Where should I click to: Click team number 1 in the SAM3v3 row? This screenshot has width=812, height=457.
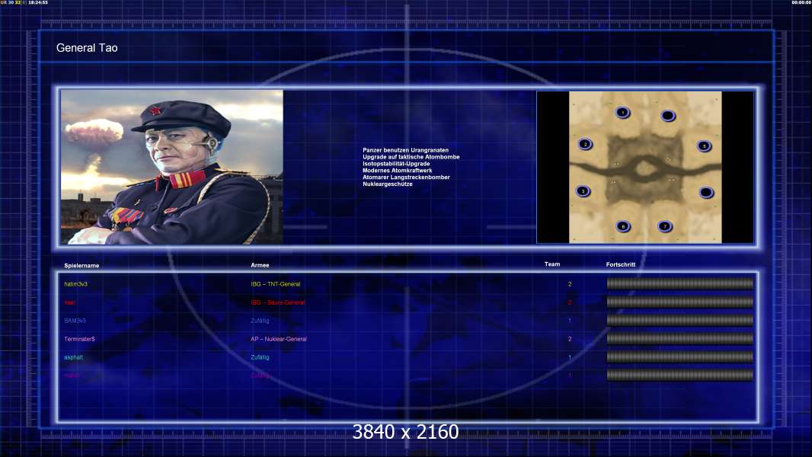coord(570,321)
